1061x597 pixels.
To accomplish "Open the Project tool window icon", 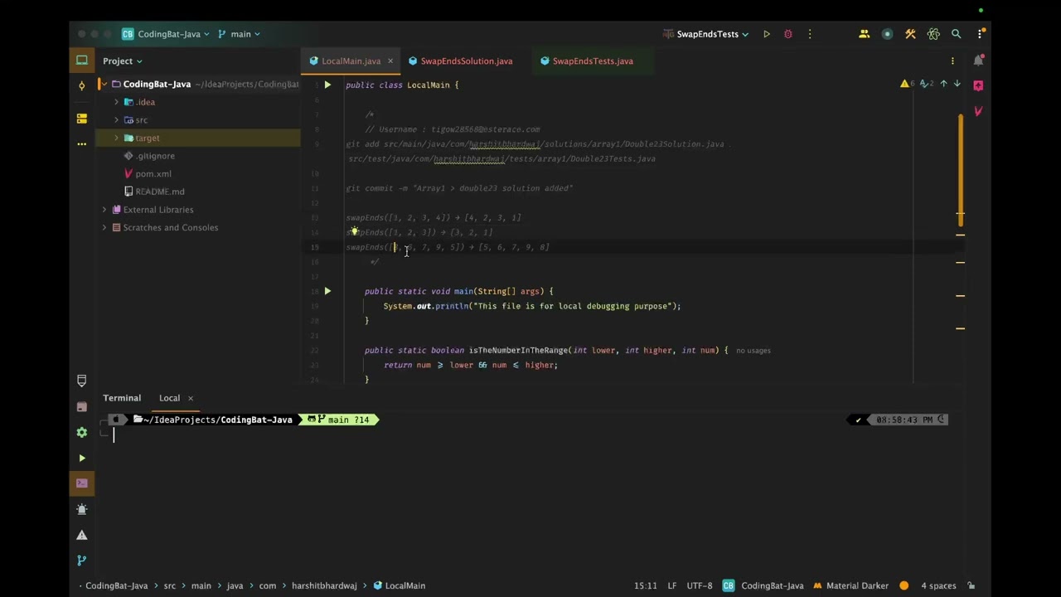I will point(81,60).
